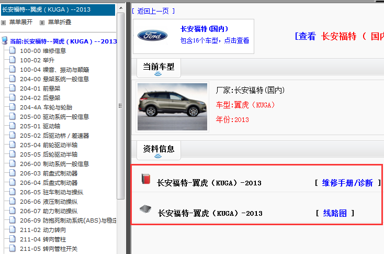Open the 维修手册/诊断 link
384x254 pixels.
(x=347, y=183)
